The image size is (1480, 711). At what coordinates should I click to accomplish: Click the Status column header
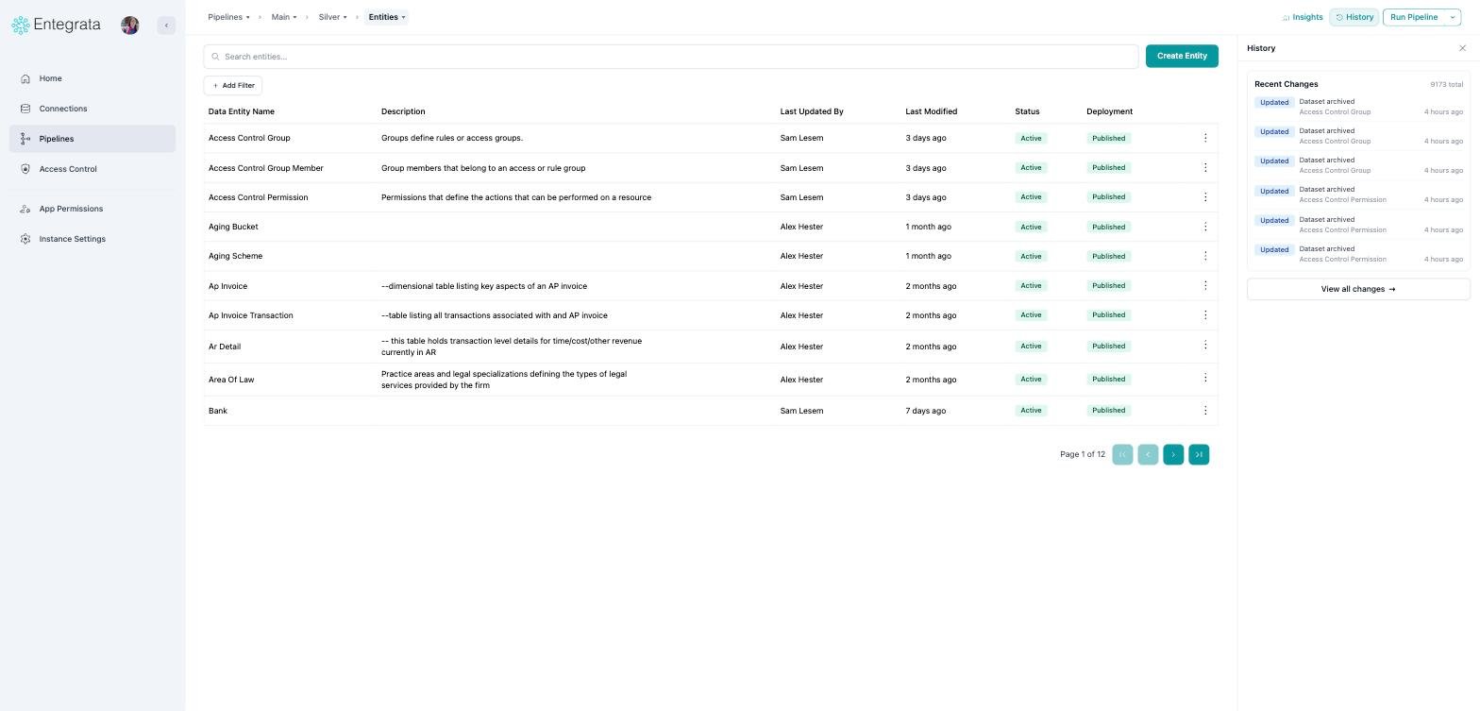[1027, 111]
